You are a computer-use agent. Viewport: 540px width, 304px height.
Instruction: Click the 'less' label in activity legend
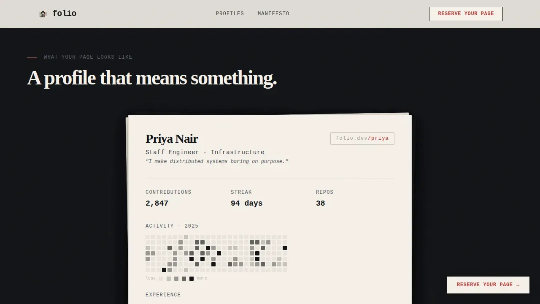coord(151,278)
